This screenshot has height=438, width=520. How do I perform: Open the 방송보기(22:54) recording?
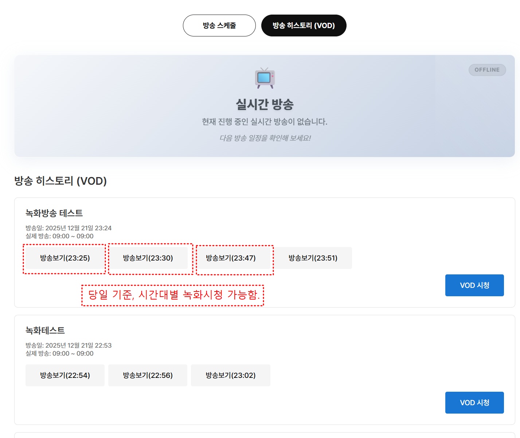(65, 375)
